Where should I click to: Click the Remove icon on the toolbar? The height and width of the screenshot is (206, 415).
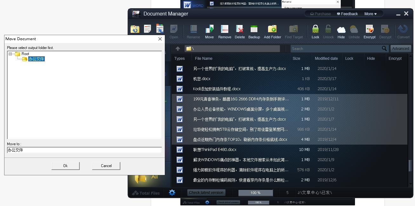tap(224, 31)
